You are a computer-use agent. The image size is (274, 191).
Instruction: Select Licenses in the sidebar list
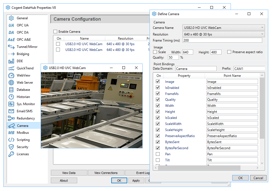tap(23, 154)
